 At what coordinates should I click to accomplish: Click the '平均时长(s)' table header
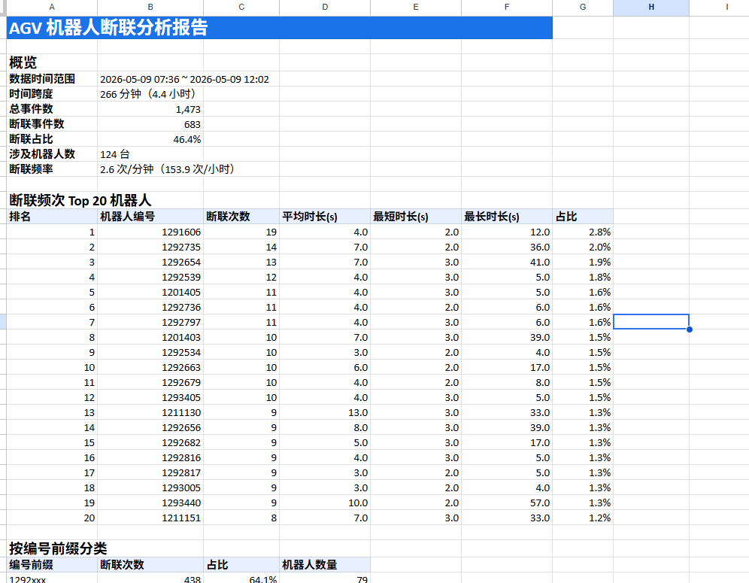pyautogui.click(x=325, y=217)
